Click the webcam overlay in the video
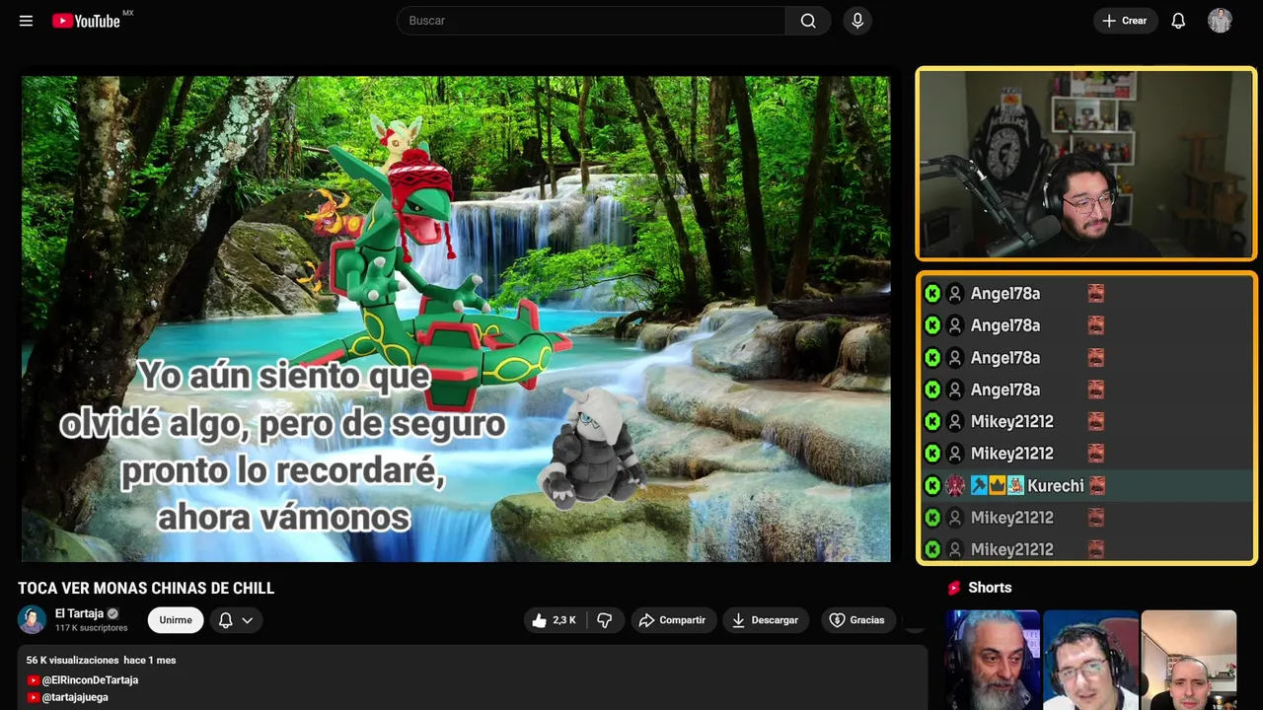The height and width of the screenshot is (710, 1263). [1085, 164]
